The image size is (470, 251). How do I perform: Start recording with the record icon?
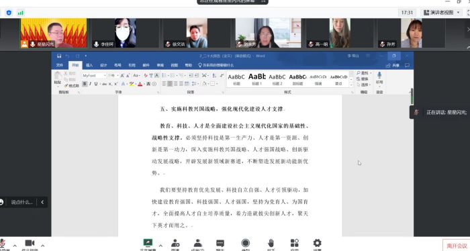coord(245,243)
